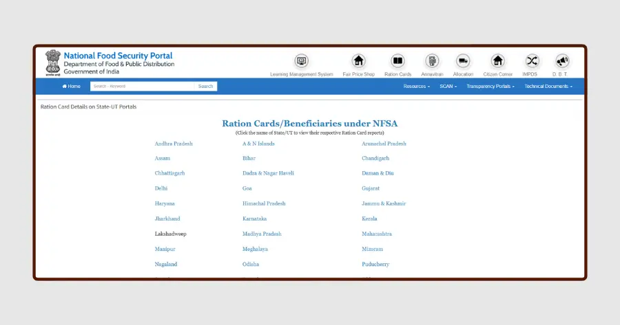This screenshot has height=325, width=620.
Task: Open the IMPDS shuffle icon
Action: click(532, 61)
